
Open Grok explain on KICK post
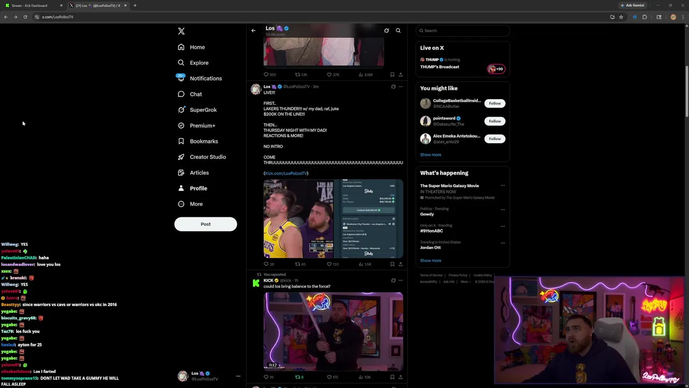pos(393,281)
